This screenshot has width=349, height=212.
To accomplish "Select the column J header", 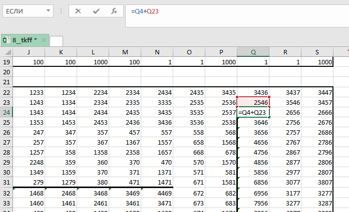I will tap(29, 52).
